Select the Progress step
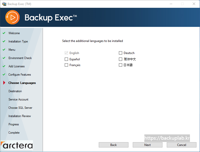This screenshot has height=152, width=200. point(14,124)
